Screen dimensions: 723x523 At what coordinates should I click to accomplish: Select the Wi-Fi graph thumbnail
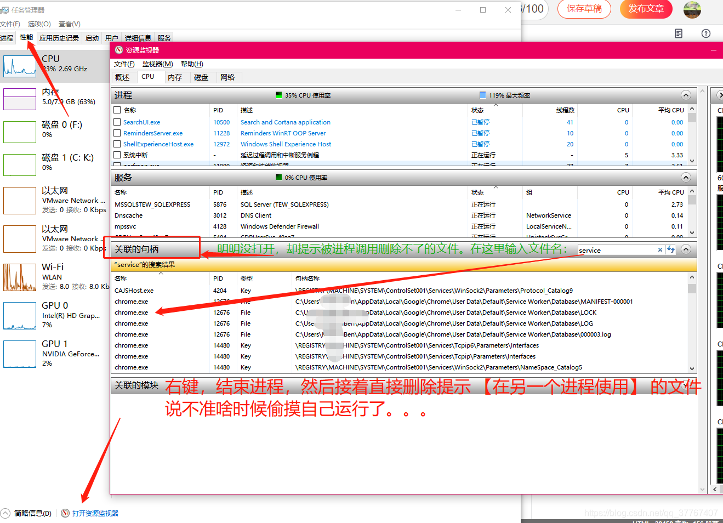(x=20, y=277)
